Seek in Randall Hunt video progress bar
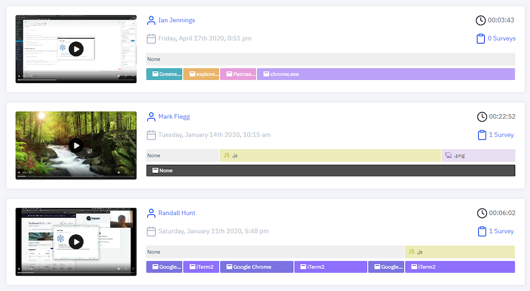 pos(76,273)
